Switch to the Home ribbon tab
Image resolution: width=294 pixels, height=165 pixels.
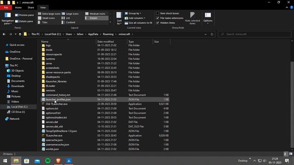point(18,7)
